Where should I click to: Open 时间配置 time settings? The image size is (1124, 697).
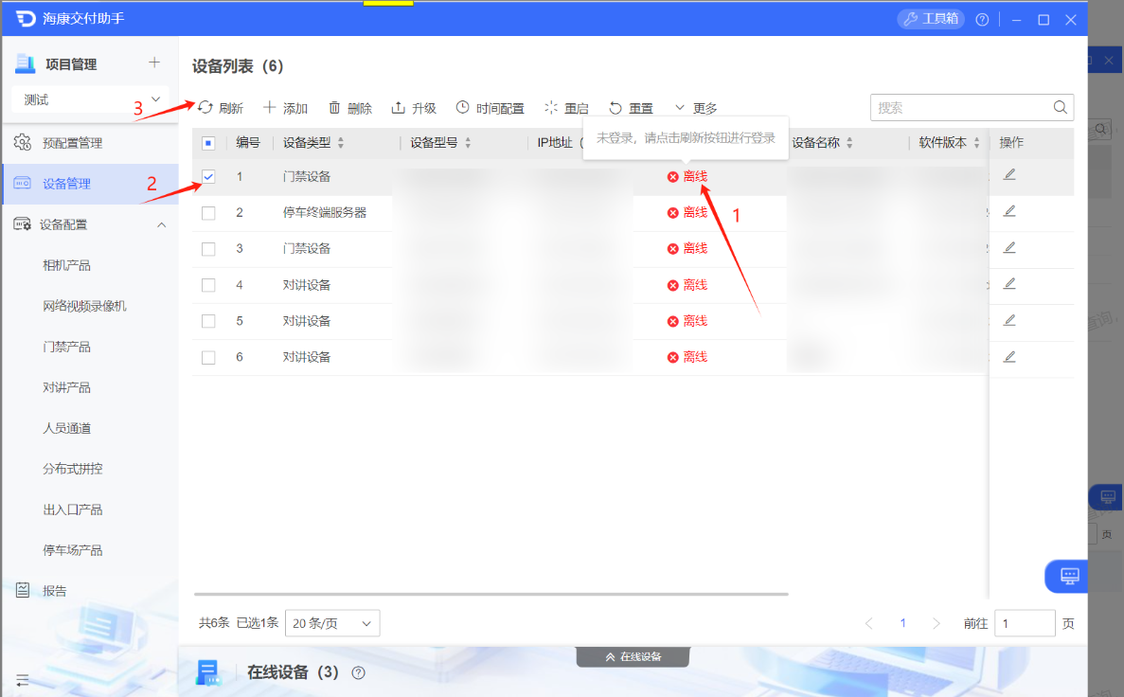[491, 108]
